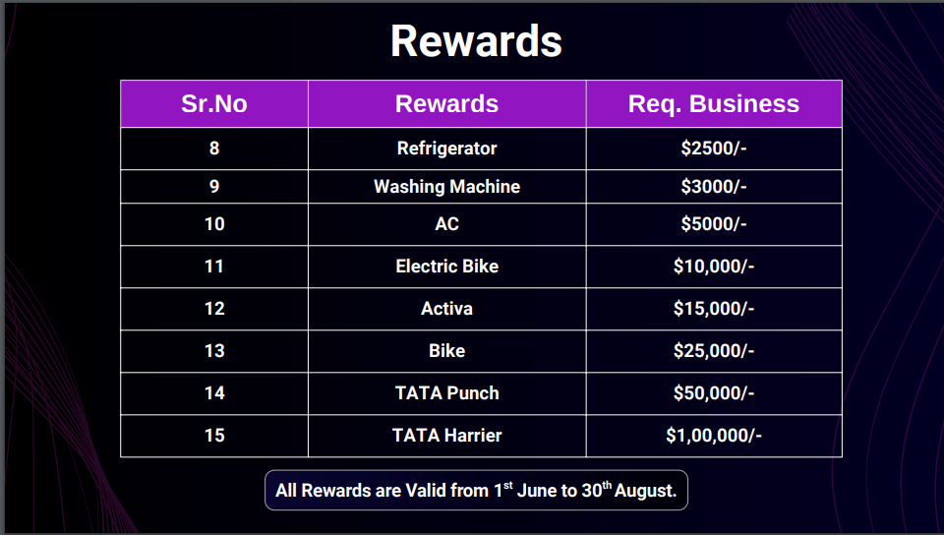The image size is (944, 535).
Task: Click the Rewards slide title
Action: [x=476, y=41]
